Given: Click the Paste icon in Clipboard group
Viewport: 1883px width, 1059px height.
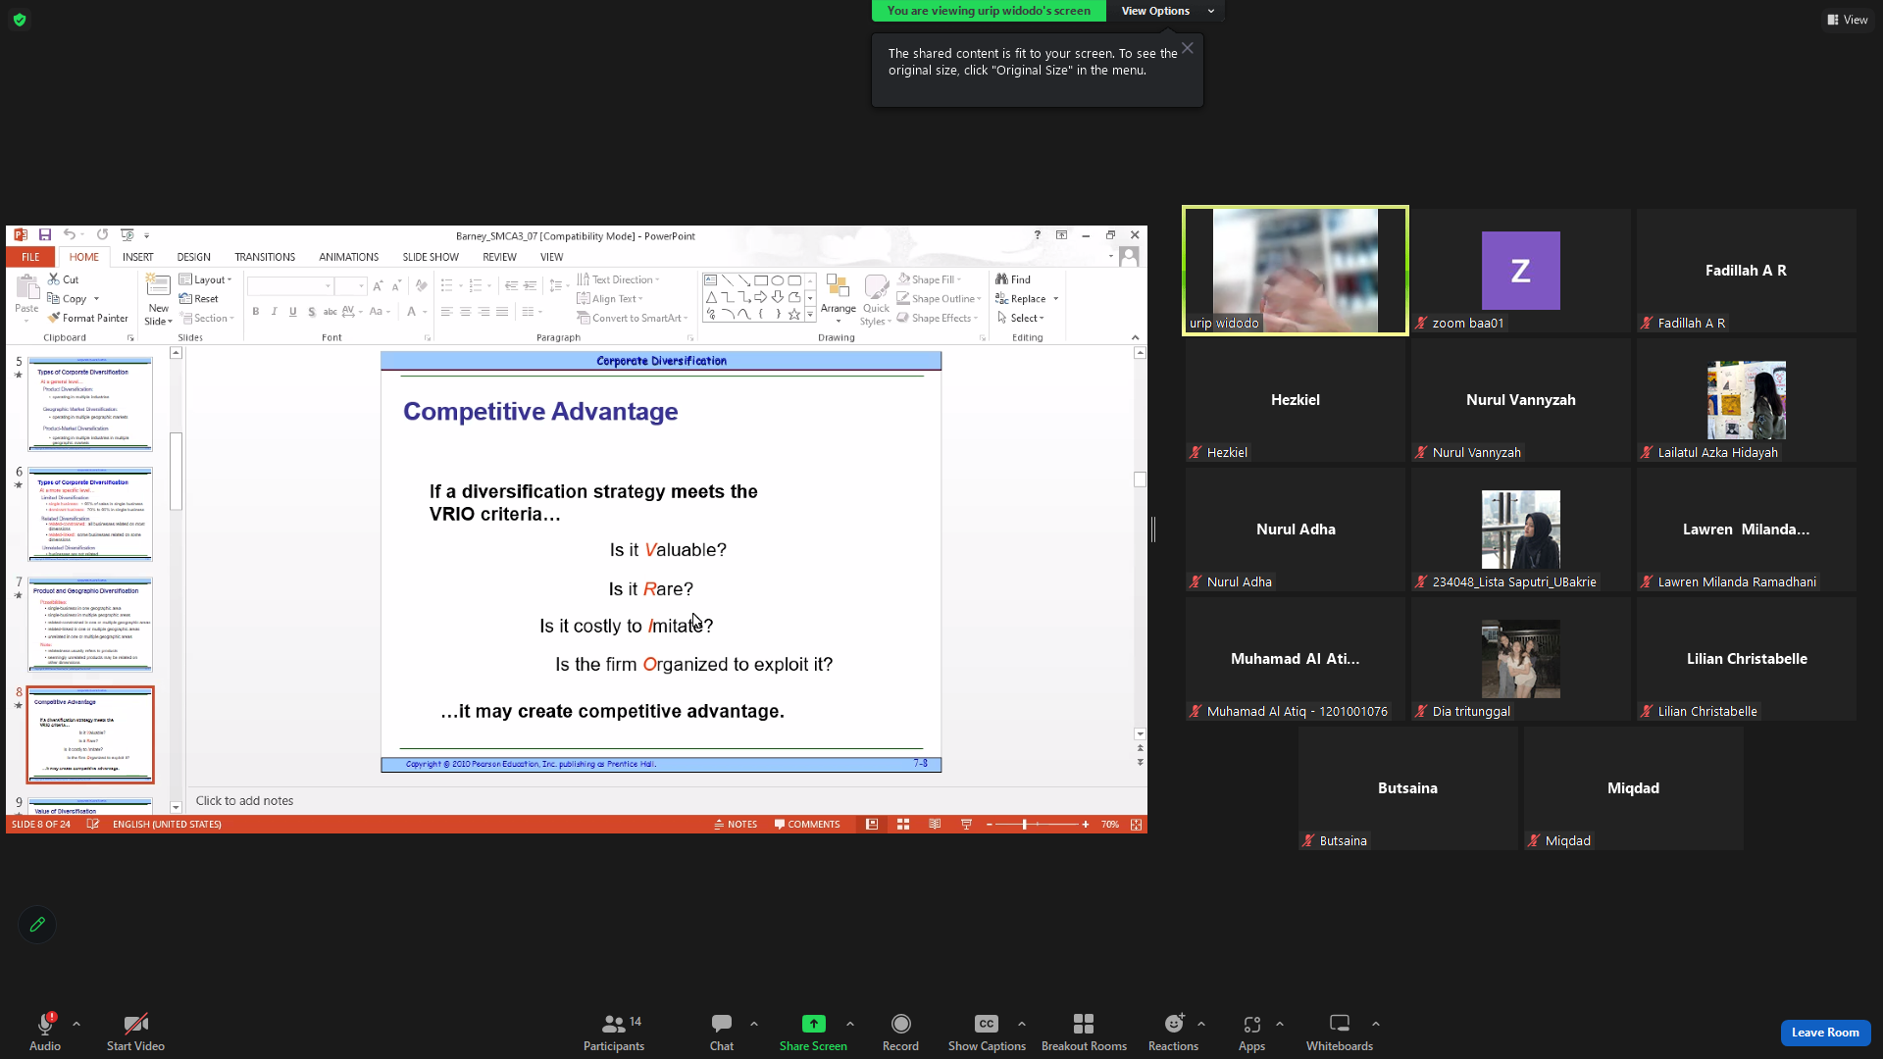Looking at the screenshot, I should coord(26,286).
